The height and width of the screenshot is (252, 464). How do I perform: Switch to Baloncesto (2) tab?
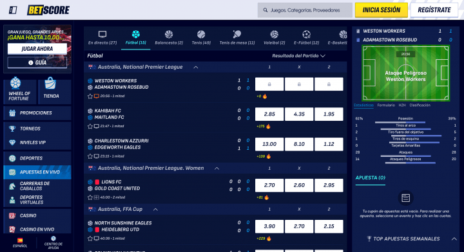click(169, 38)
